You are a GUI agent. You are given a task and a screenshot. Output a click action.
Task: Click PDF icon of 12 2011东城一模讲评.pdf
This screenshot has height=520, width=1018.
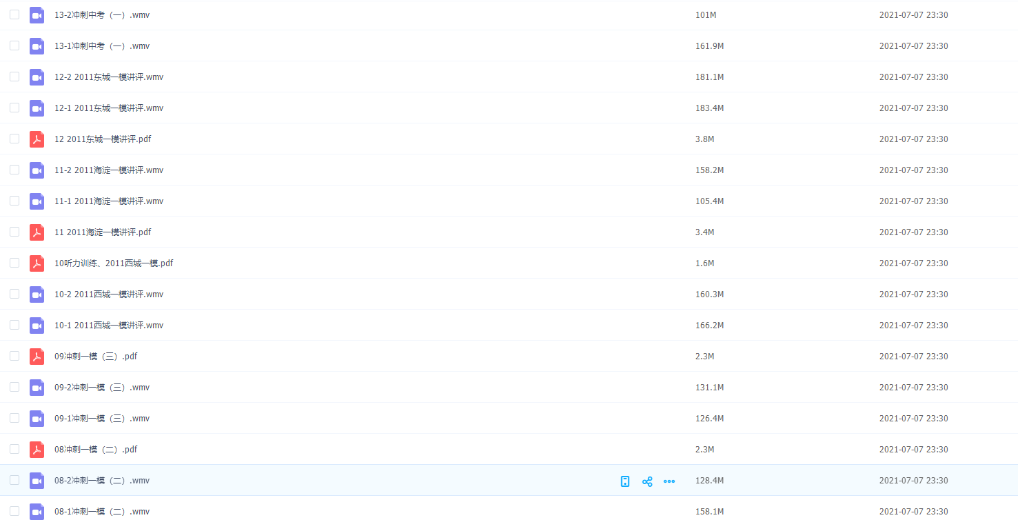37,139
